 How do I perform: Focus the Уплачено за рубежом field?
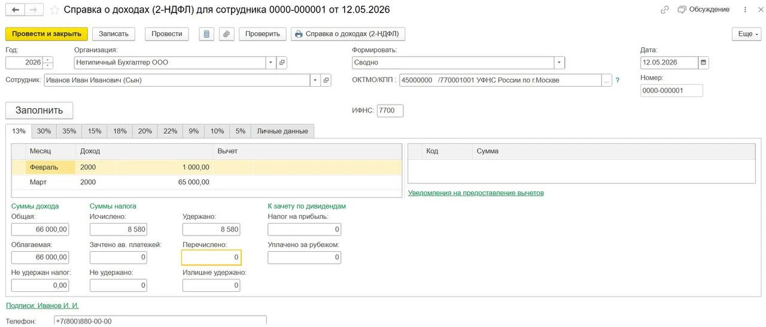pyautogui.click(x=305, y=257)
